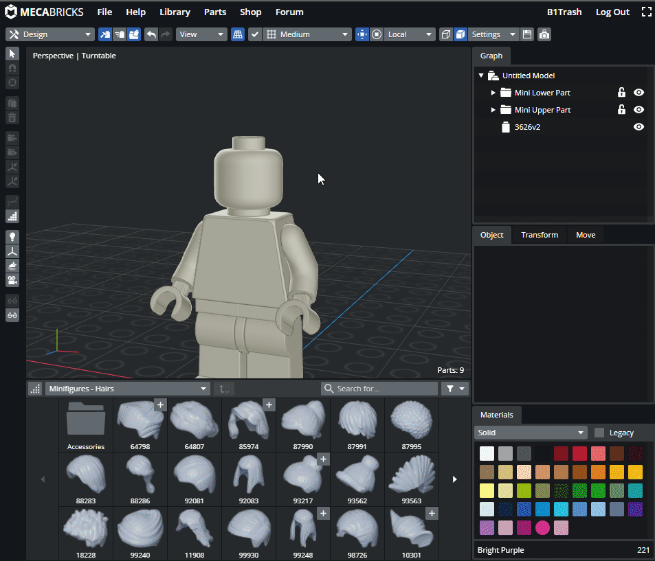Image resolution: width=655 pixels, height=561 pixels.
Task: Open the Solid material type dropdown
Action: tap(531, 433)
